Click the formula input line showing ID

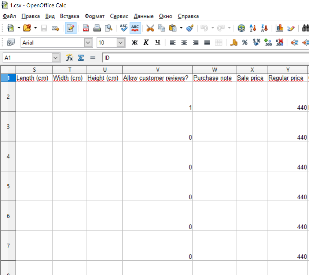[x=206, y=58]
